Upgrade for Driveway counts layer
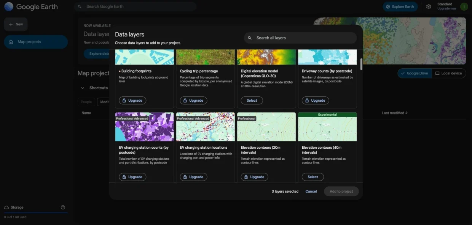 click(x=316, y=101)
